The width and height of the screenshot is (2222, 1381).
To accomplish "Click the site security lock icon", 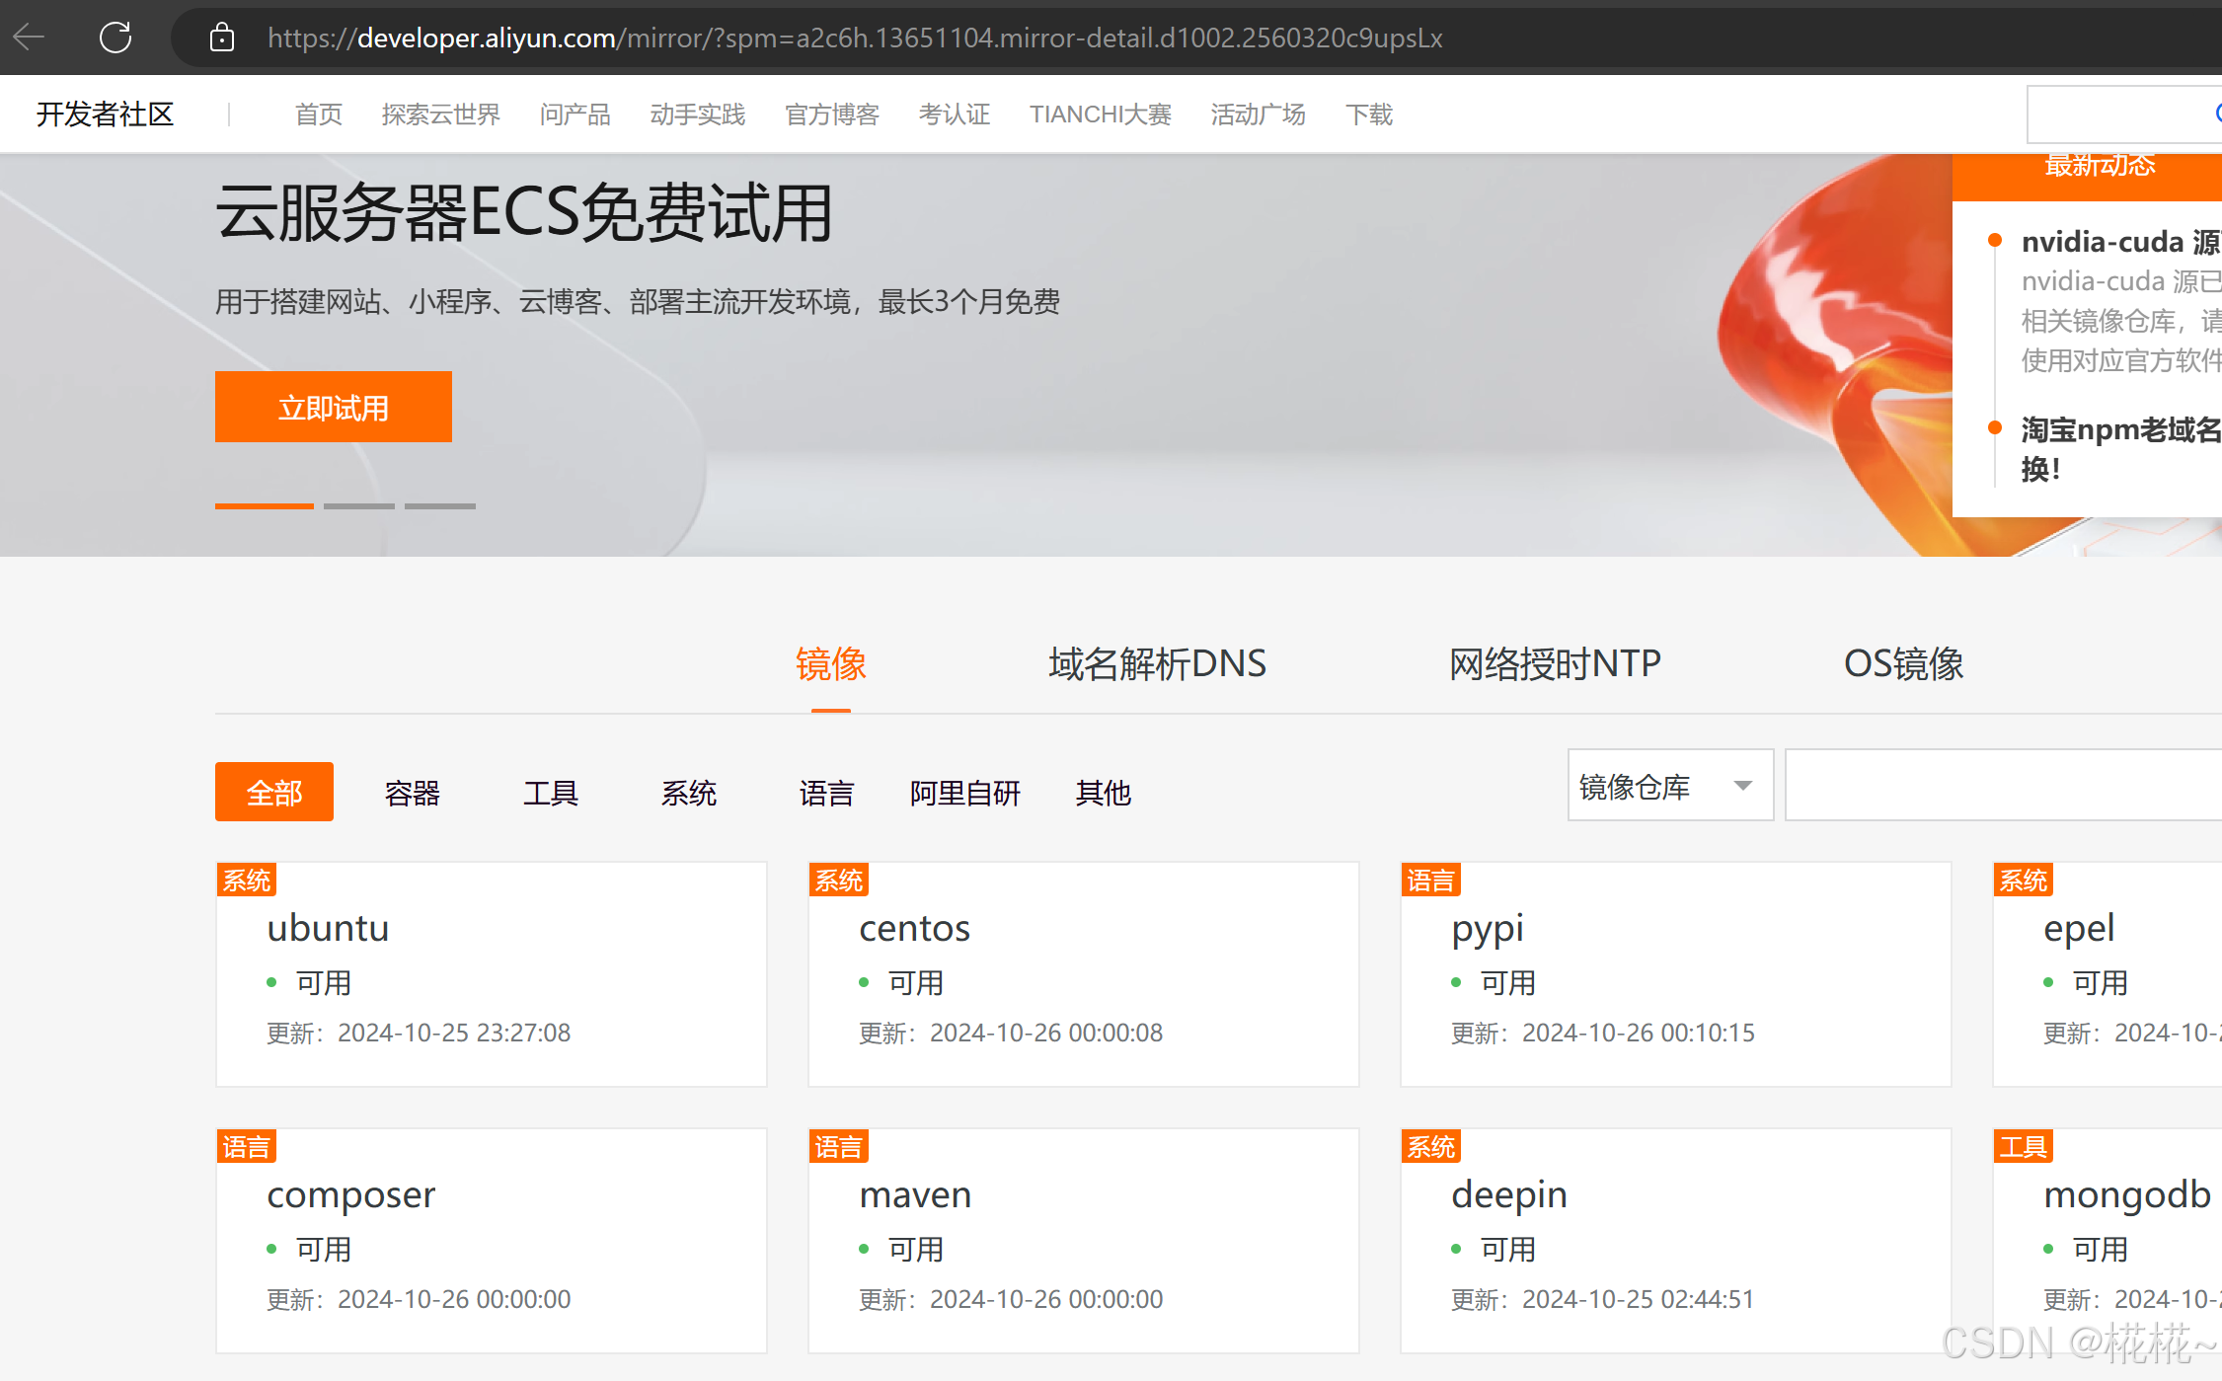I will click(x=222, y=38).
